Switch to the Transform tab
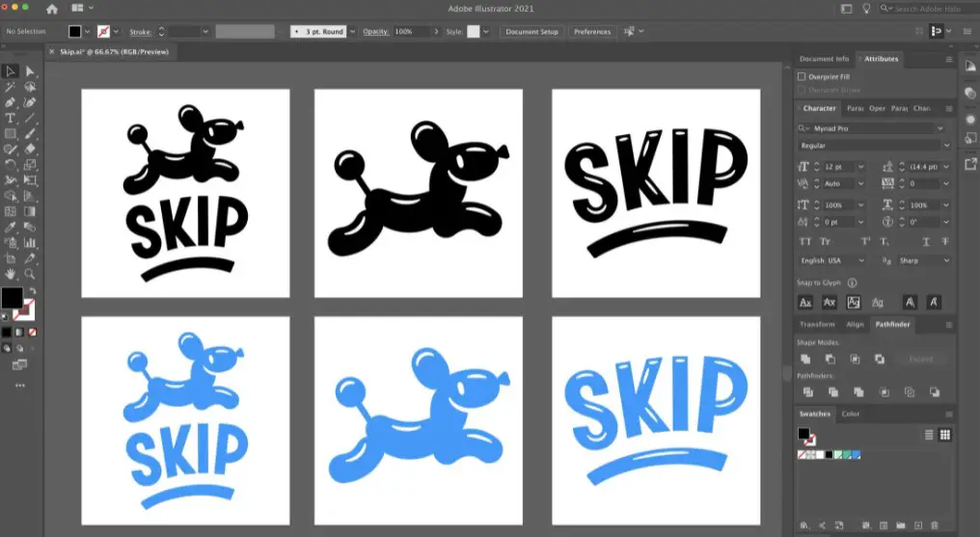The image size is (980, 537). point(817,324)
